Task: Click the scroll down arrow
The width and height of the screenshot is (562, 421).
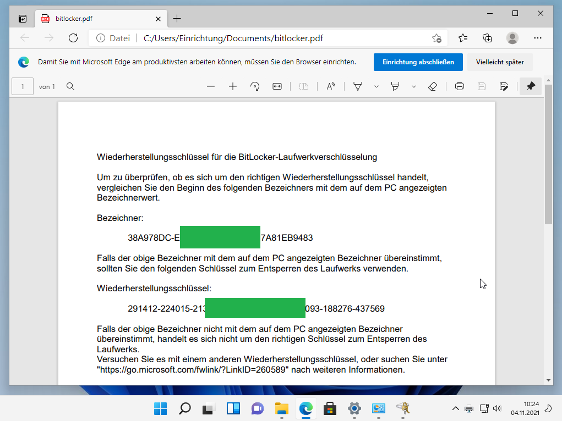Action: click(x=548, y=380)
